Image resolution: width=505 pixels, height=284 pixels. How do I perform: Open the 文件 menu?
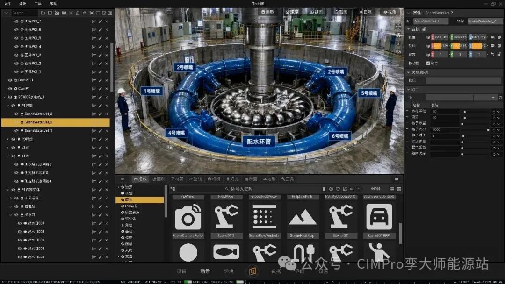pos(7,4)
